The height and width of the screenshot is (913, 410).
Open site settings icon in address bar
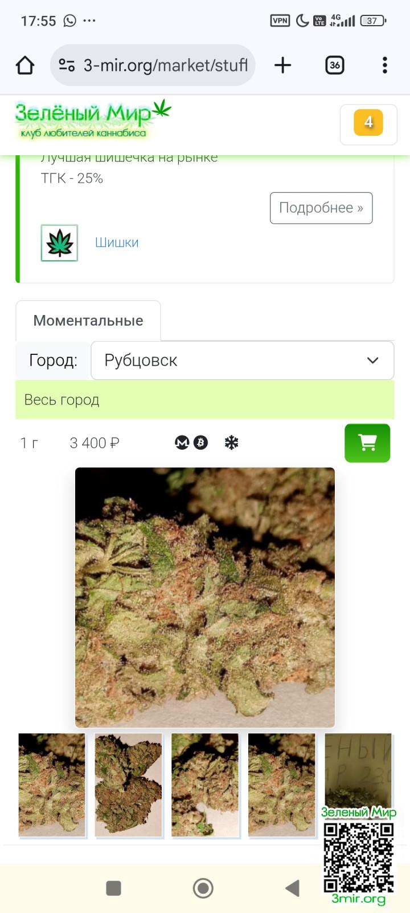point(67,65)
